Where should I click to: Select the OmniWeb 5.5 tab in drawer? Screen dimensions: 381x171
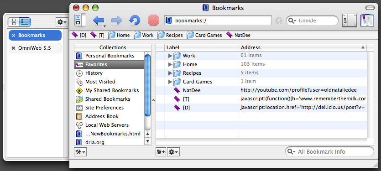pyautogui.click(x=35, y=48)
